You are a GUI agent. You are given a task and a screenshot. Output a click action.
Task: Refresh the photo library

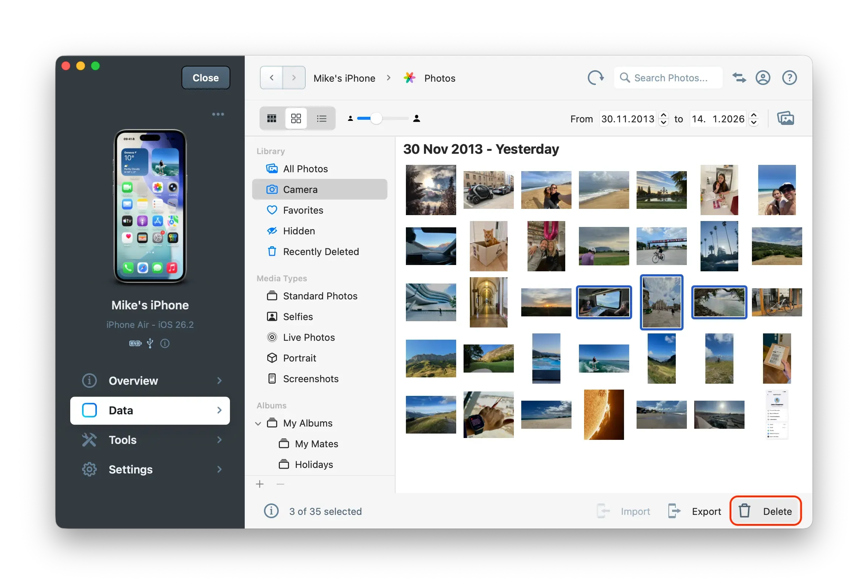point(595,78)
